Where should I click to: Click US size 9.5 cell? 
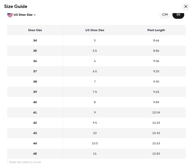(95, 123)
